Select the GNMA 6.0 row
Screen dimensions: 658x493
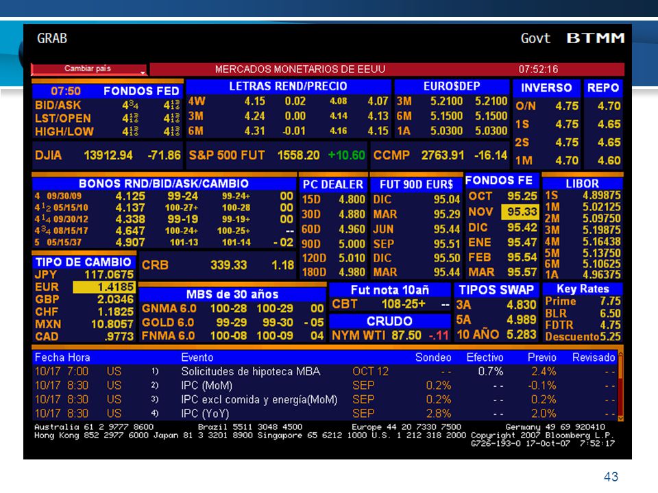click(232, 309)
